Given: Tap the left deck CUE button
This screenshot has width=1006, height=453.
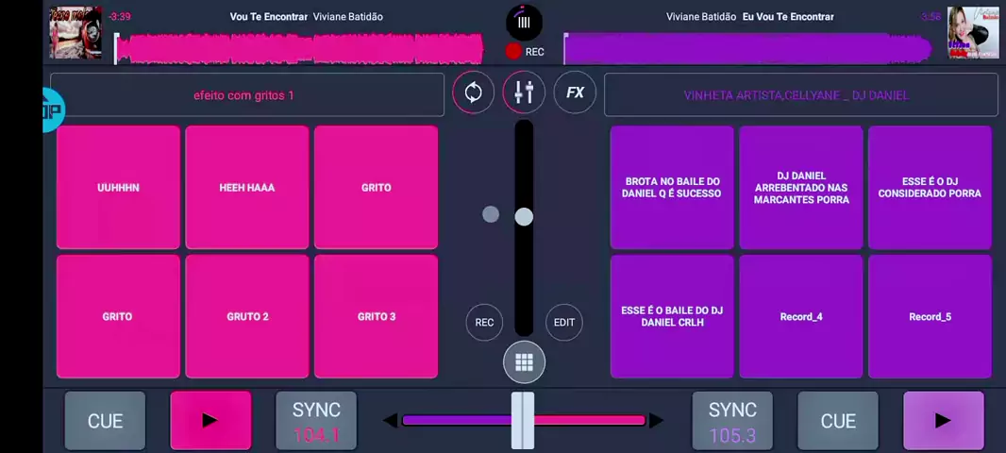Looking at the screenshot, I should coord(105,421).
